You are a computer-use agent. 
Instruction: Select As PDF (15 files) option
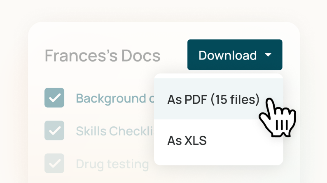213,99
